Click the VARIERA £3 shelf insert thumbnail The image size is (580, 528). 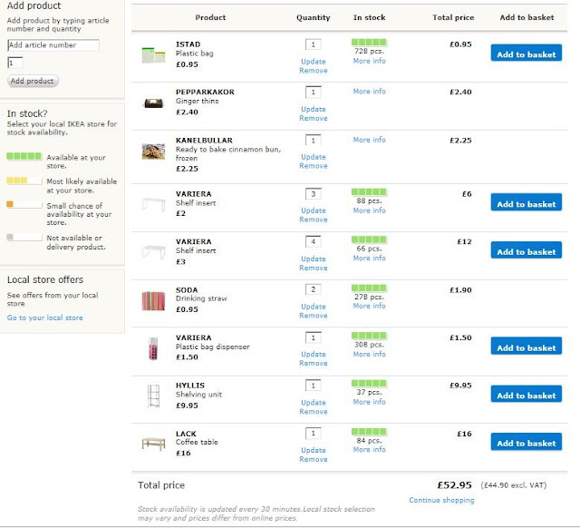click(x=153, y=252)
